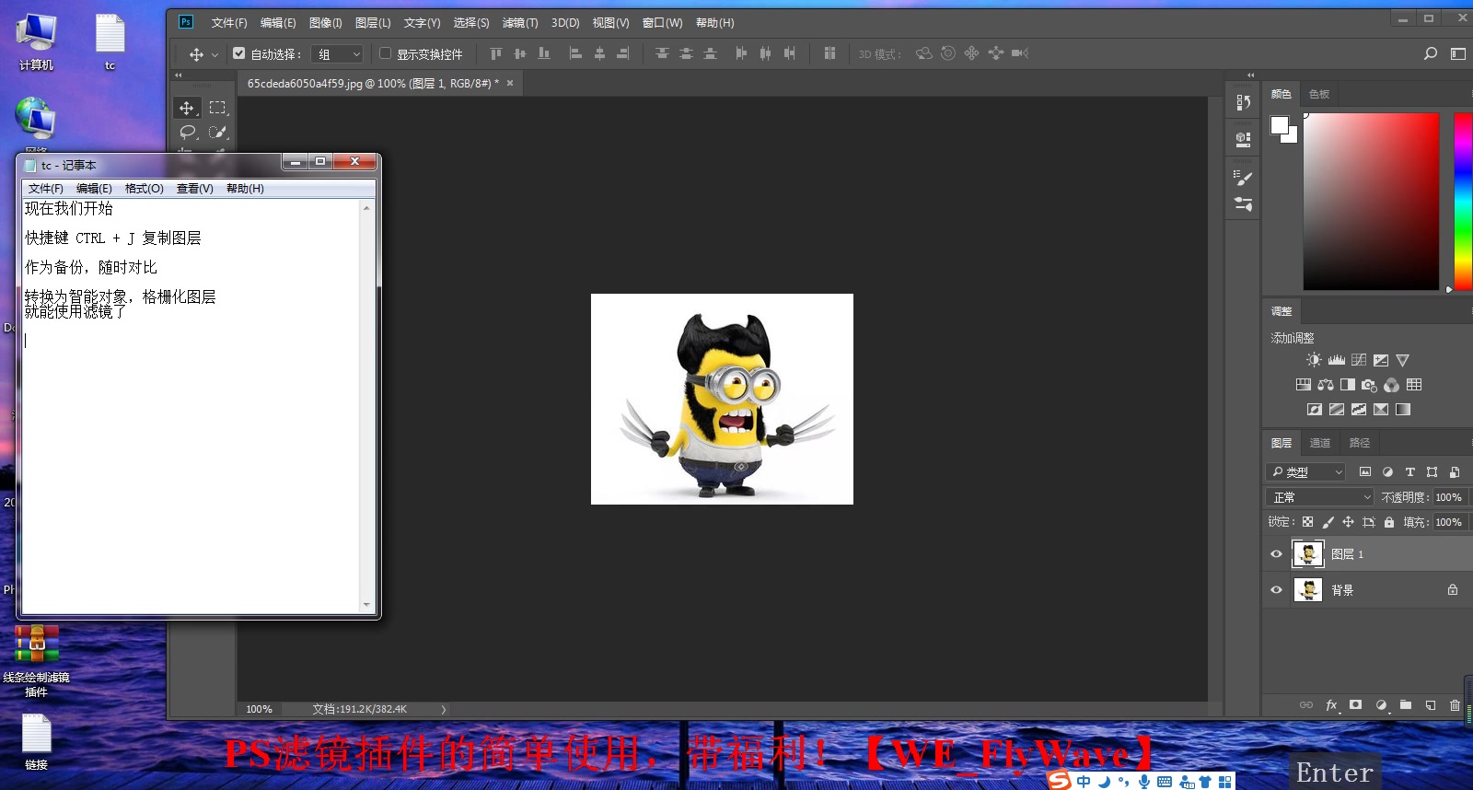Viewport: 1473px width, 790px height.
Task: Hide the 背景 layer eye icon
Action: coord(1276,590)
